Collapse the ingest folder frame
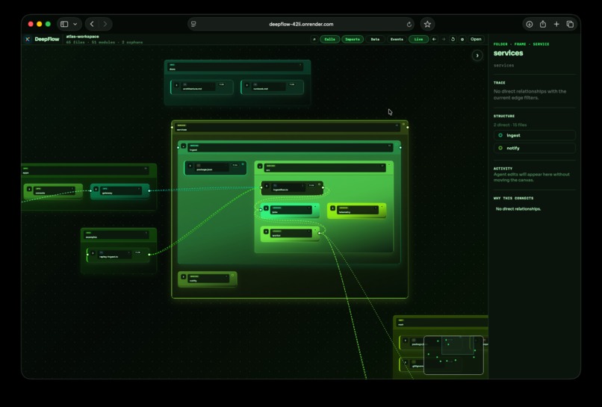 pyautogui.click(x=184, y=146)
